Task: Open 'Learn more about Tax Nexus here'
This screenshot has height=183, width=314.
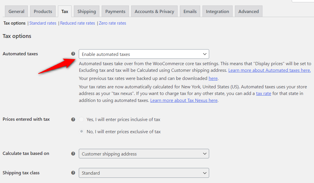Action: pyautogui.click(x=184, y=100)
